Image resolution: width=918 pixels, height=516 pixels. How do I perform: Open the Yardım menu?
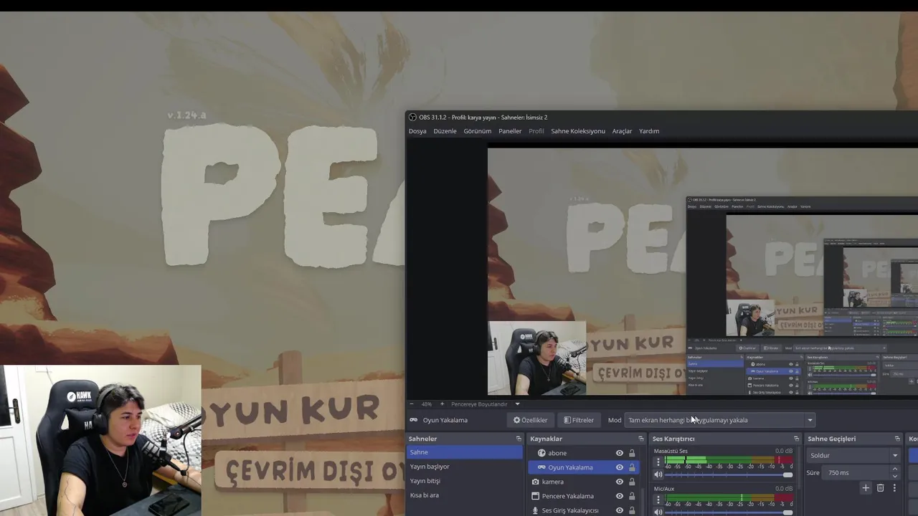(x=649, y=131)
